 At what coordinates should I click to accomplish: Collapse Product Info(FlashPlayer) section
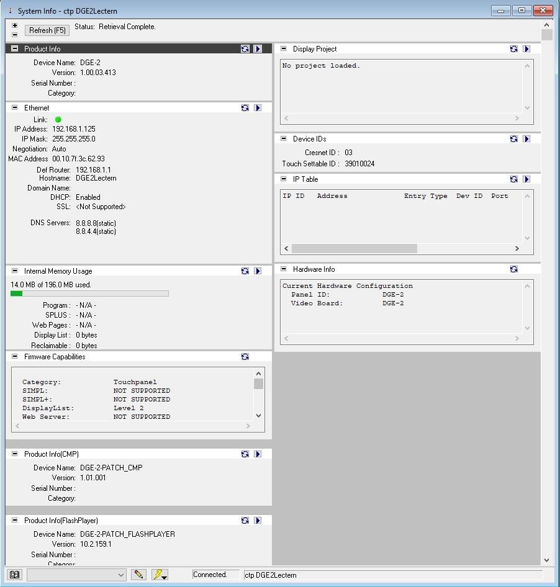[x=15, y=520]
